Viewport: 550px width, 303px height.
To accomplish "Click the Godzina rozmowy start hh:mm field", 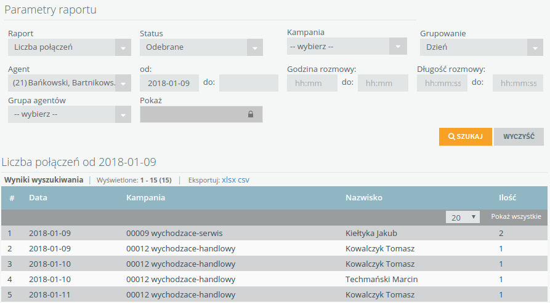I will [312, 83].
